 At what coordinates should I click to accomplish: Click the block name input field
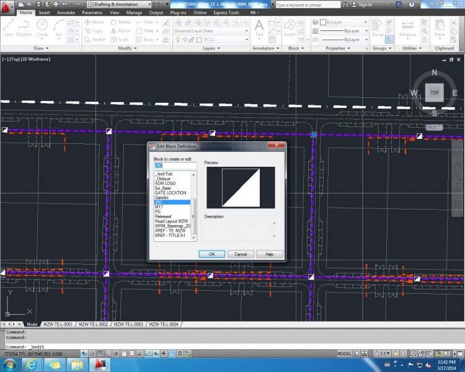175,166
